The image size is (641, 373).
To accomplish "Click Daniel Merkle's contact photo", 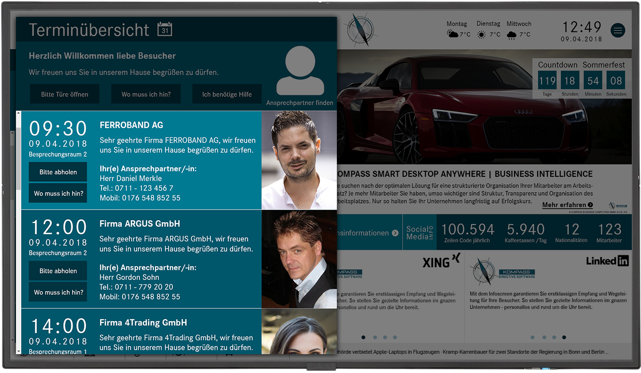I will 299,160.
